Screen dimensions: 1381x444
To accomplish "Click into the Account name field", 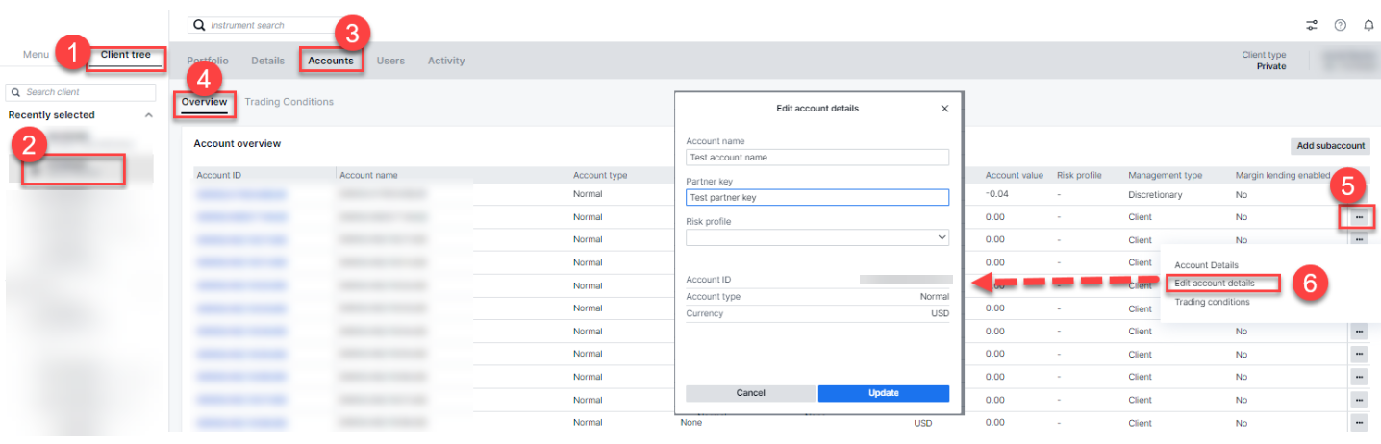I will click(817, 158).
